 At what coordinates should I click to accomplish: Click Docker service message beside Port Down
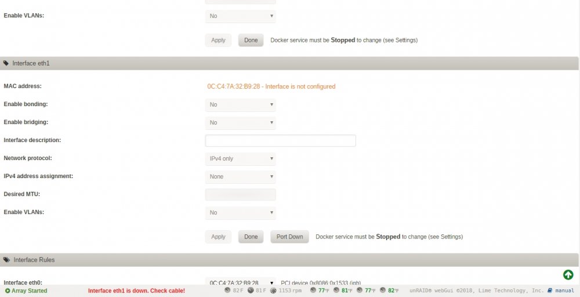coord(389,237)
